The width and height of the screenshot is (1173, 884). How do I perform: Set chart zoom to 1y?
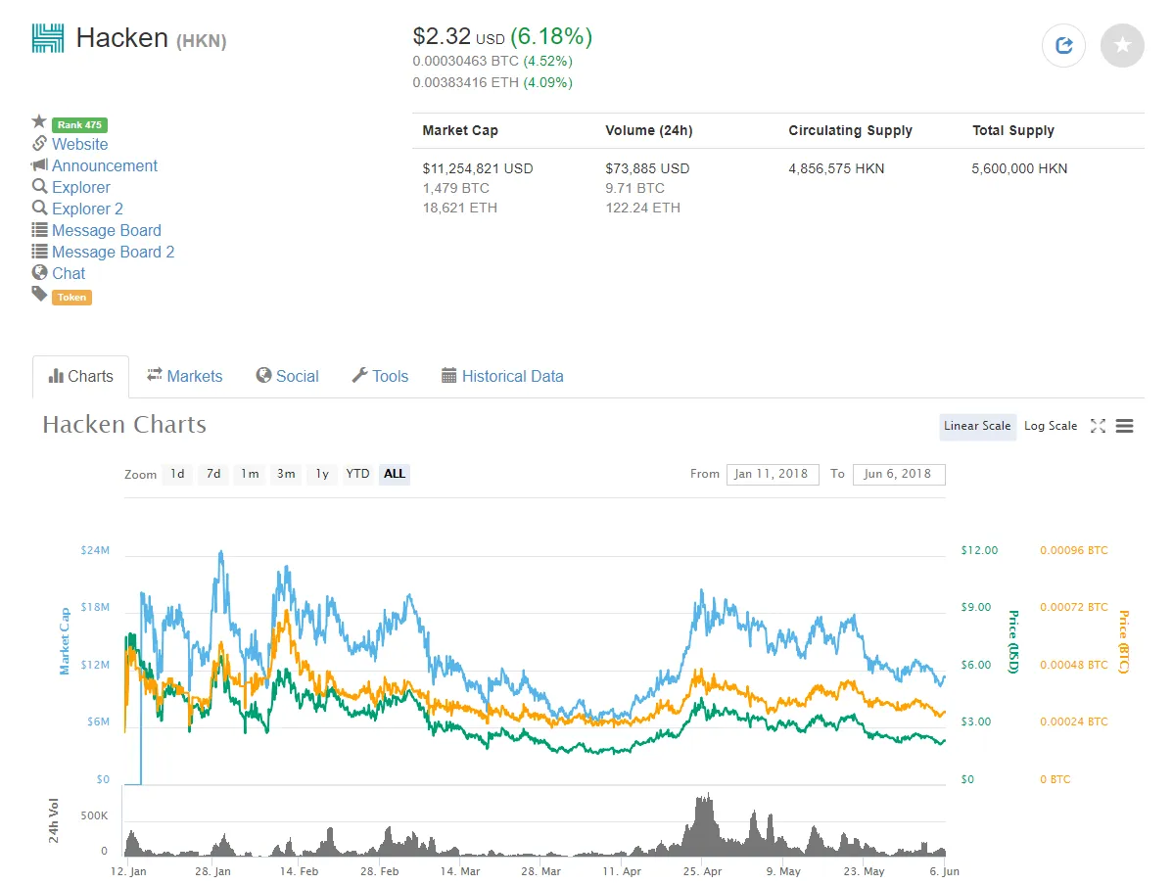tap(322, 474)
